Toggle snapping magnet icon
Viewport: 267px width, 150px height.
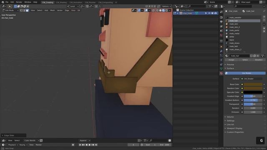[x=87, y=6]
